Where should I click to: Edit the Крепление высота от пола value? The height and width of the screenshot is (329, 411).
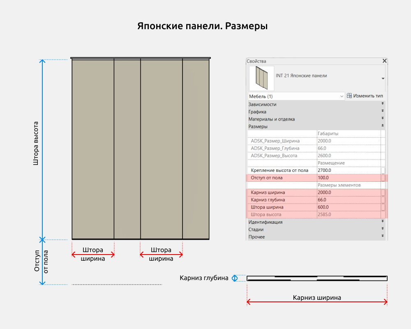(x=349, y=170)
